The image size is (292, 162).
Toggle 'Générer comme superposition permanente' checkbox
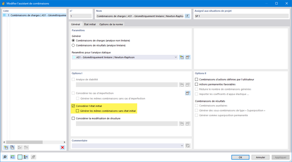196,115
